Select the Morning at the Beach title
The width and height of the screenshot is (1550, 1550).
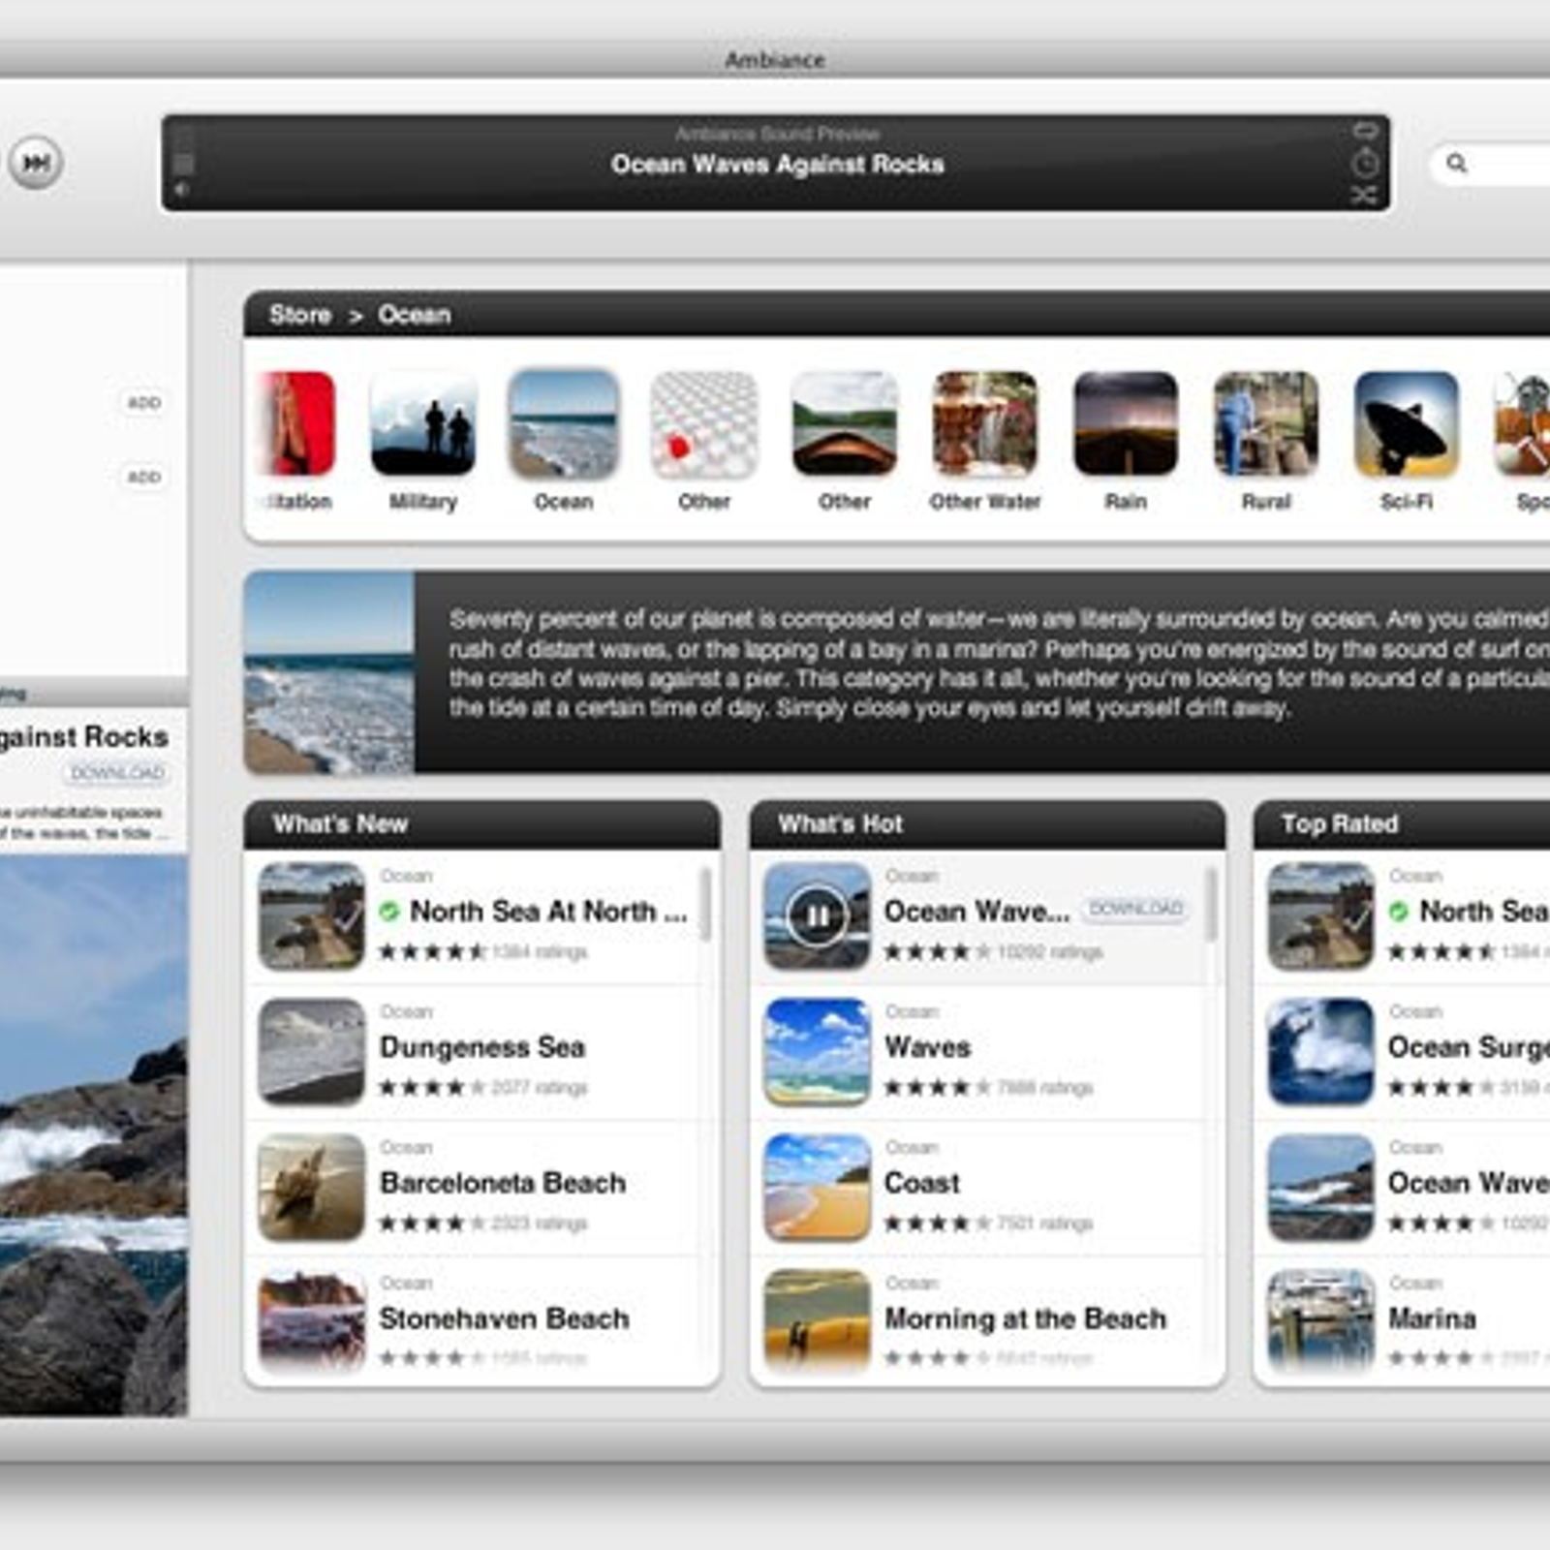click(1026, 1318)
